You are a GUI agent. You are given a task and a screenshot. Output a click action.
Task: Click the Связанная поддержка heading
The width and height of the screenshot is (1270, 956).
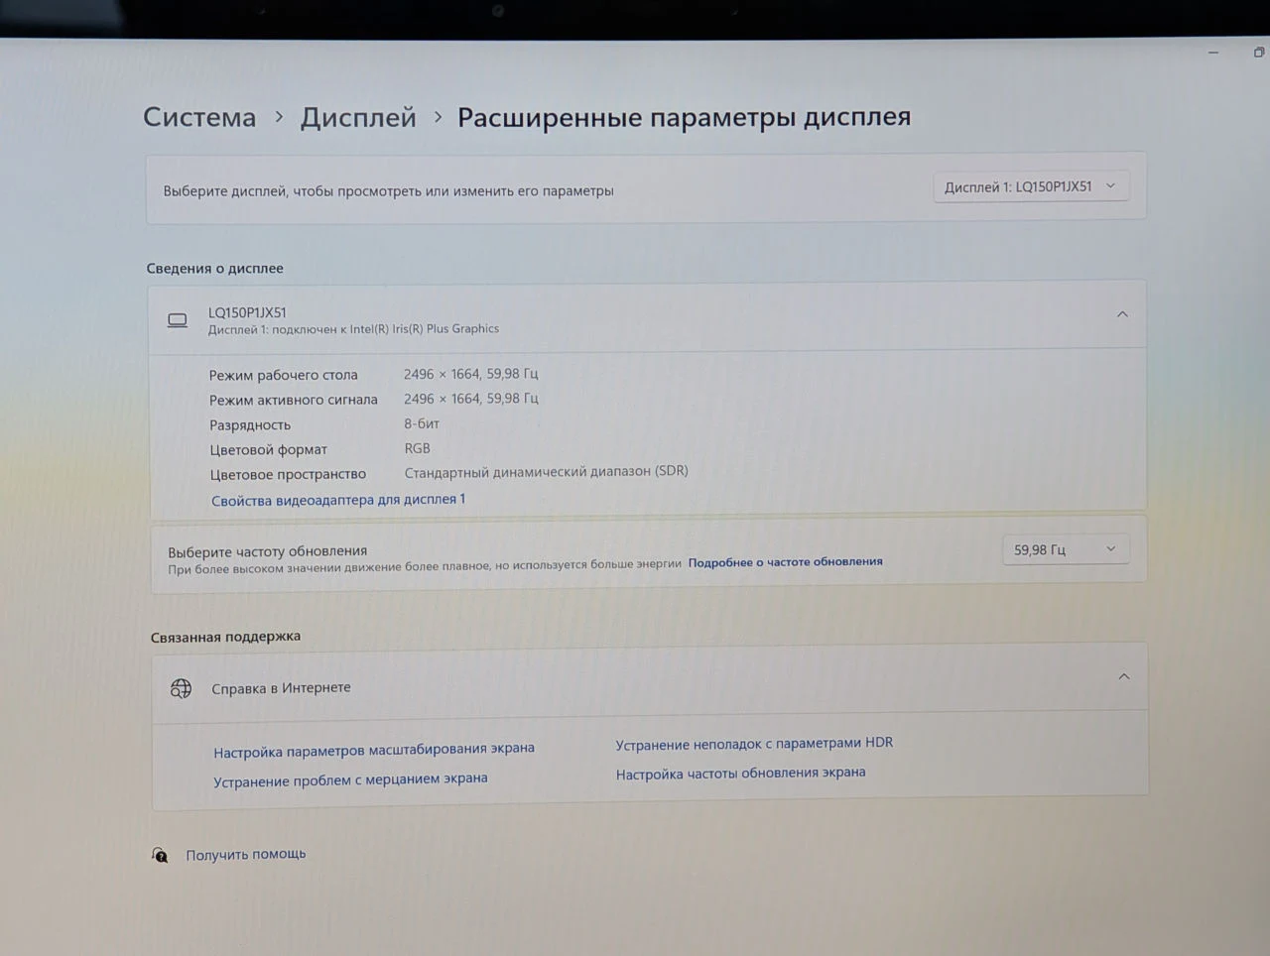(225, 637)
